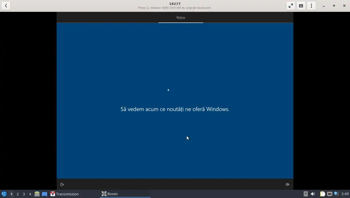Switch to workspace 2
This screenshot has width=350, height=198.
click(17, 194)
